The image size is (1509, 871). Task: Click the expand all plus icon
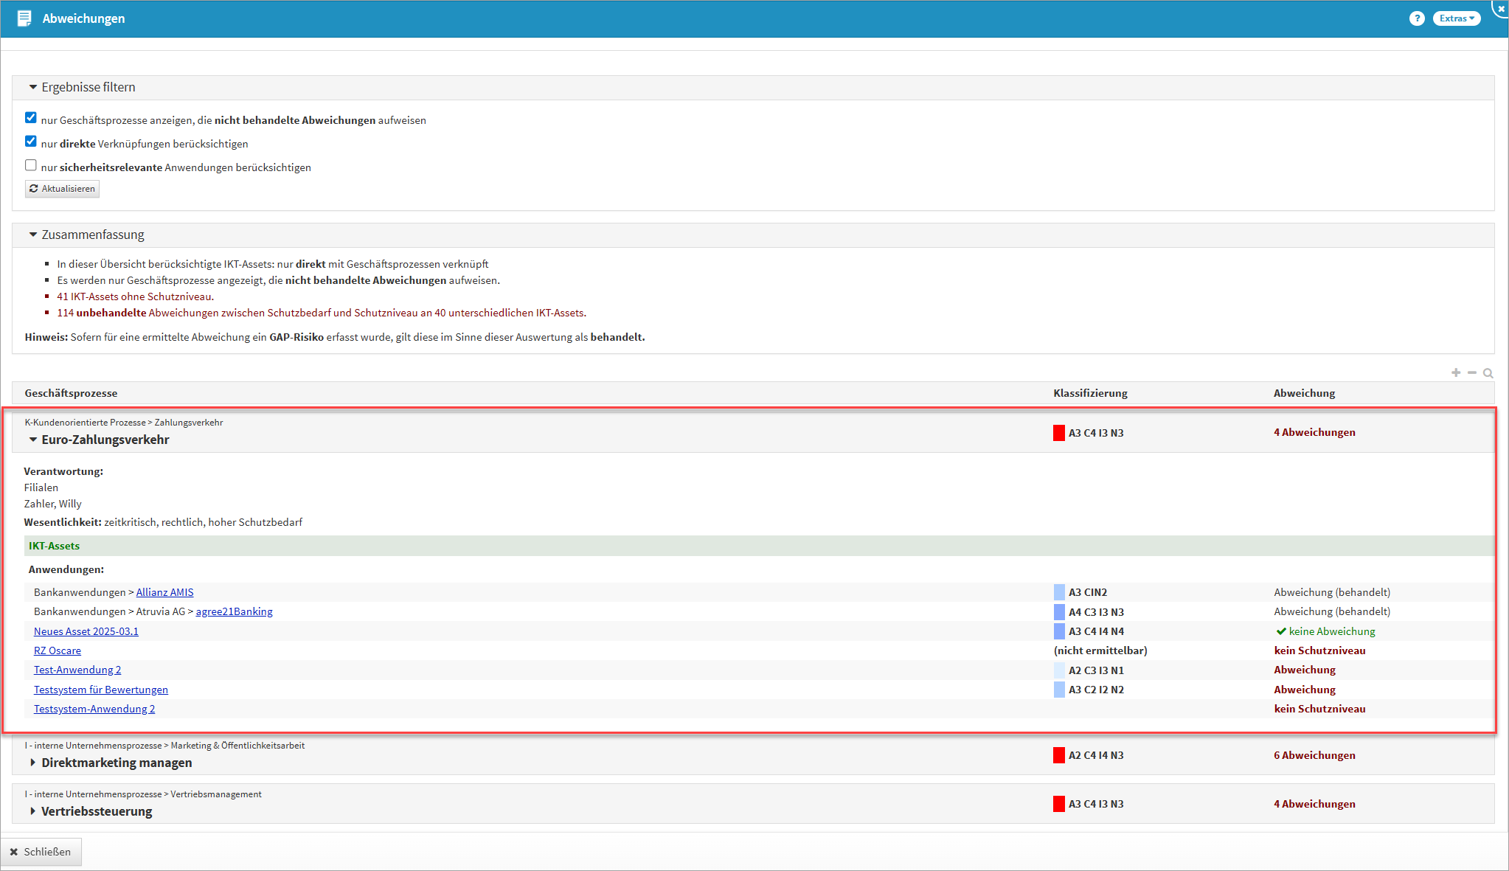click(1456, 373)
